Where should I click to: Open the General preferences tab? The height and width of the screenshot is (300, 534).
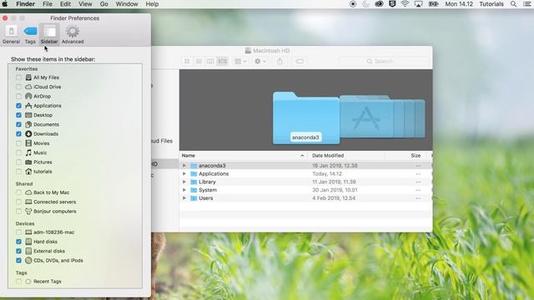coord(11,34)
